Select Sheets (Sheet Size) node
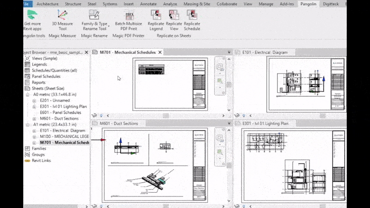 pyautogui.click(x=48, y=88)
